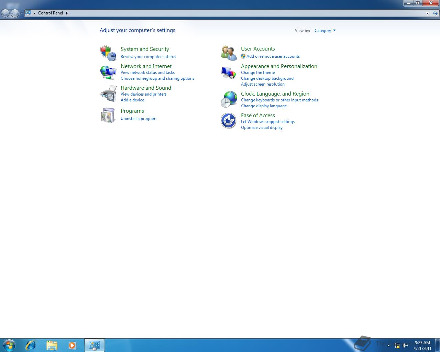This screenshot has height=352, width=440.
Task: Click the Forward arrow button
Action: pyautogui.click(x=15, y=13)
